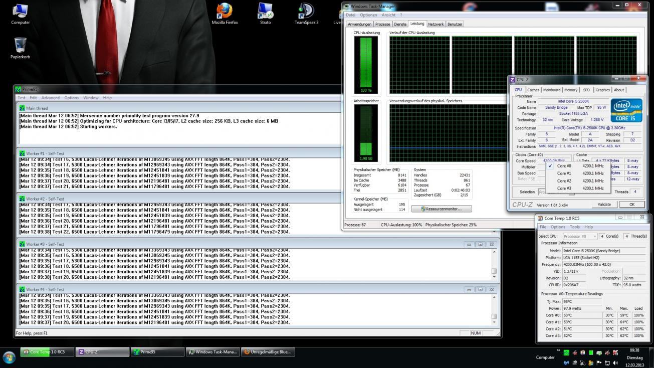Click the Core Temp Frequency value field
Image resolution: width=654 pixels, height=368 pixels.
[604, 264]
